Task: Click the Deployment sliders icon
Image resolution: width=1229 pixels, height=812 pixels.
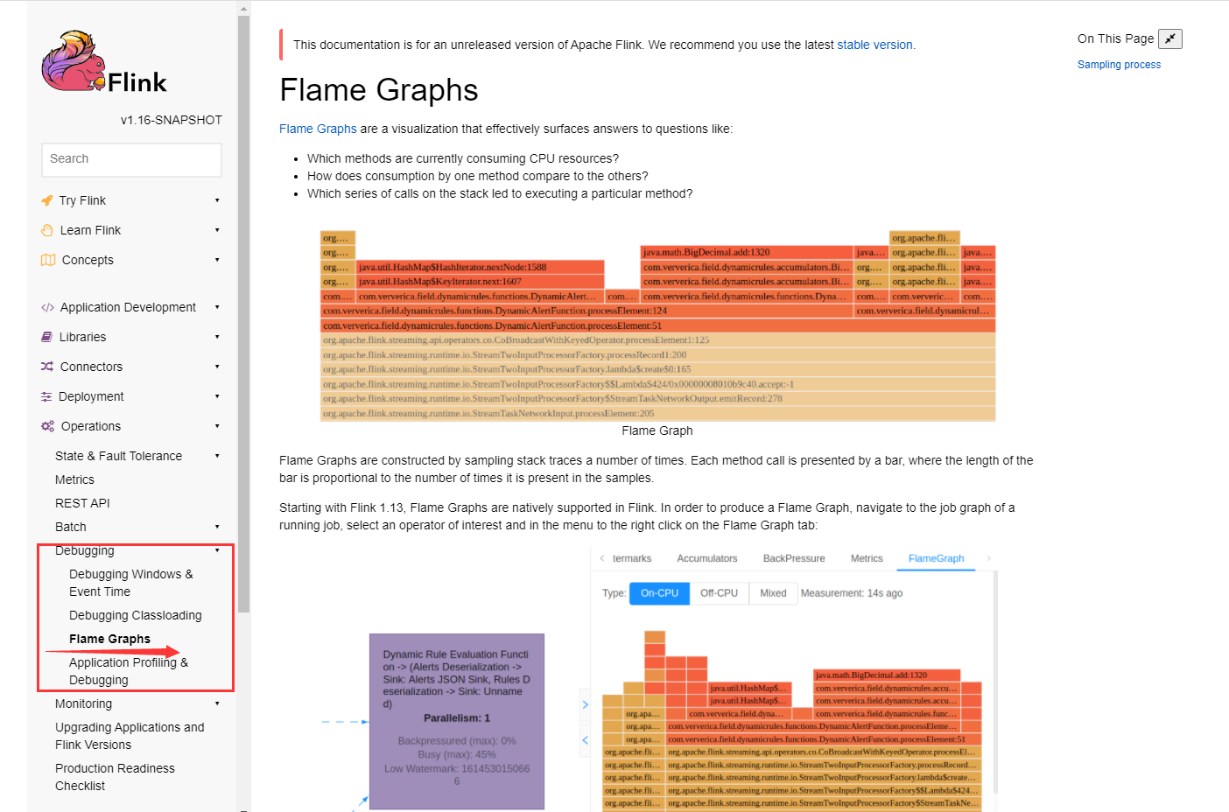Action: click(x=46, y=396)
